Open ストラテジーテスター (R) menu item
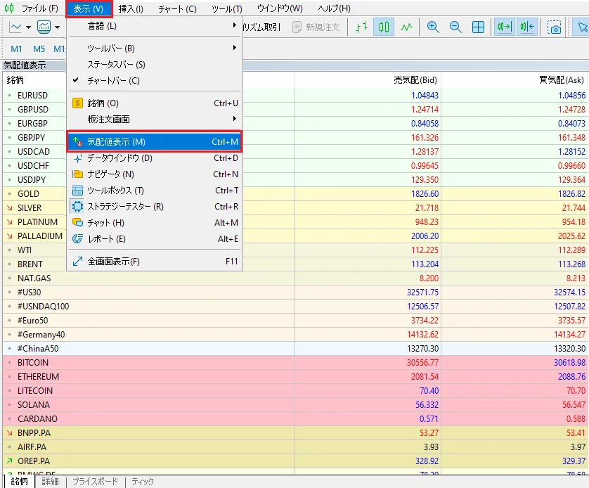 click(x=155, y=207)
